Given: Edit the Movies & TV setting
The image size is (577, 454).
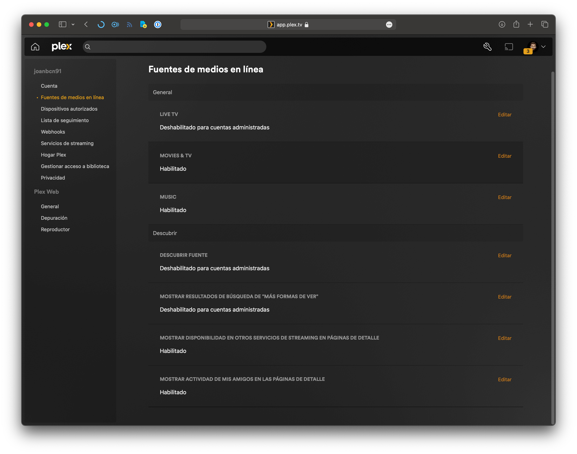Looking at the screenshot, I should pyautogui.click(x=505, y=156).
